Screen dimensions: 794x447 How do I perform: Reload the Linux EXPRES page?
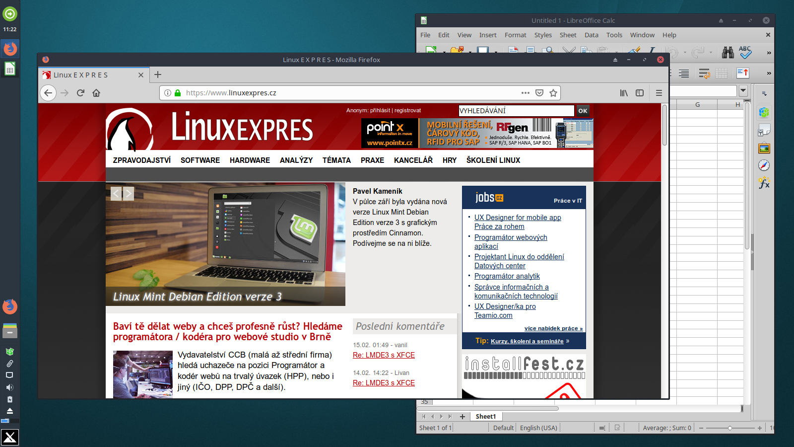[x=80, y=93]
